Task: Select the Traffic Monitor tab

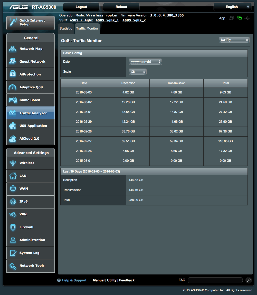Action: coord(87,28)
